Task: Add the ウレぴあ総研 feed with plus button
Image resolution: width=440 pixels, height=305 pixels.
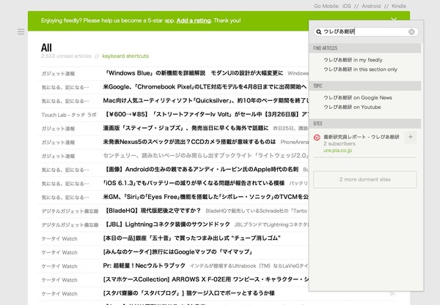Action: (x=410, y=137)
